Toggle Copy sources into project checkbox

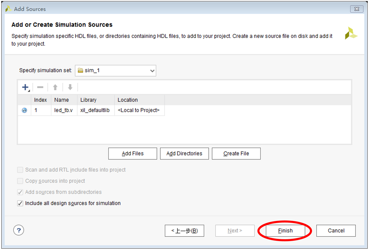pos(20,181)
